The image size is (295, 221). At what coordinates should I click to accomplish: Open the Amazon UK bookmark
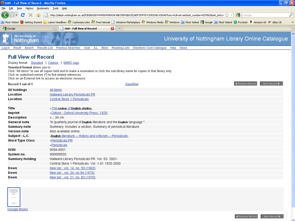pyautogui.click(x=258, y=22)
